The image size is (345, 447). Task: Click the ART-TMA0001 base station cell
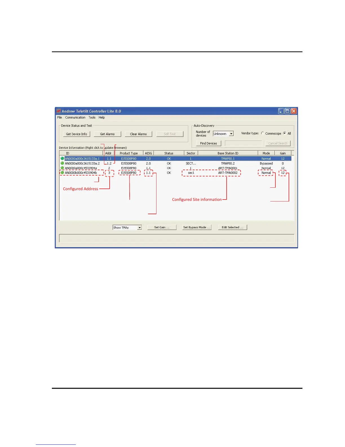(228, 168)
